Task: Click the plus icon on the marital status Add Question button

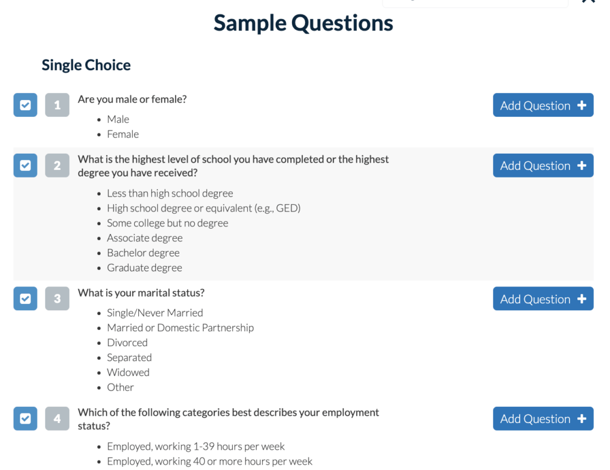Action: [581, 298]
